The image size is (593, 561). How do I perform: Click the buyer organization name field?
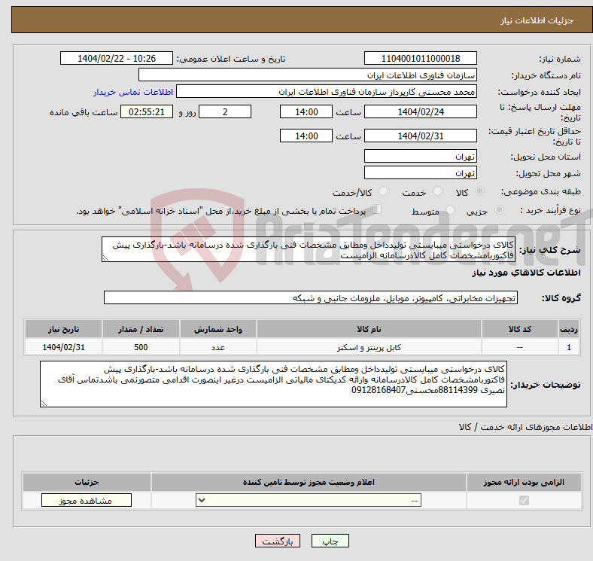[308, 75]
